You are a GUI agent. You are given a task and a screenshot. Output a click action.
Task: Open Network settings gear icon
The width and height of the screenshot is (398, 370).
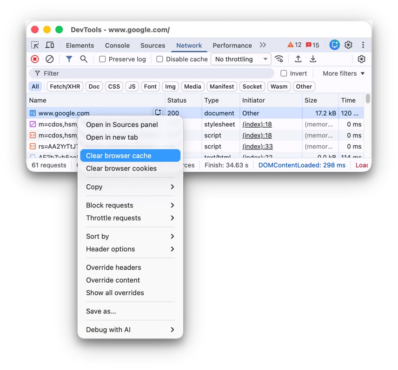point(361,59)
